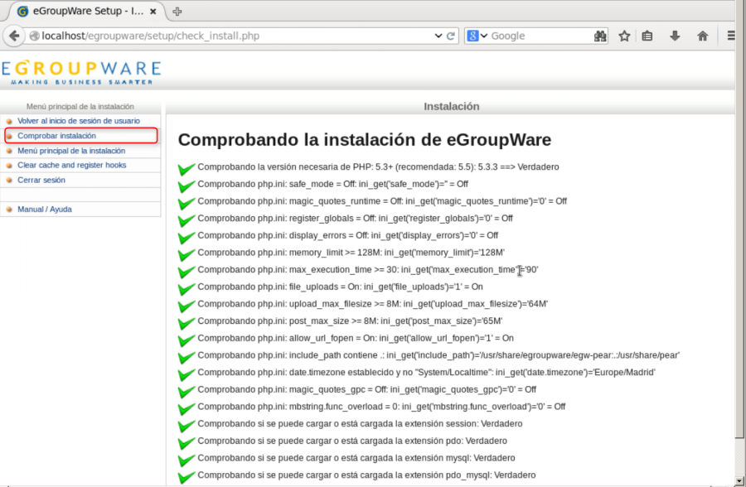Click inside the address bar input field
746x487 pixels.
(249, 36)
